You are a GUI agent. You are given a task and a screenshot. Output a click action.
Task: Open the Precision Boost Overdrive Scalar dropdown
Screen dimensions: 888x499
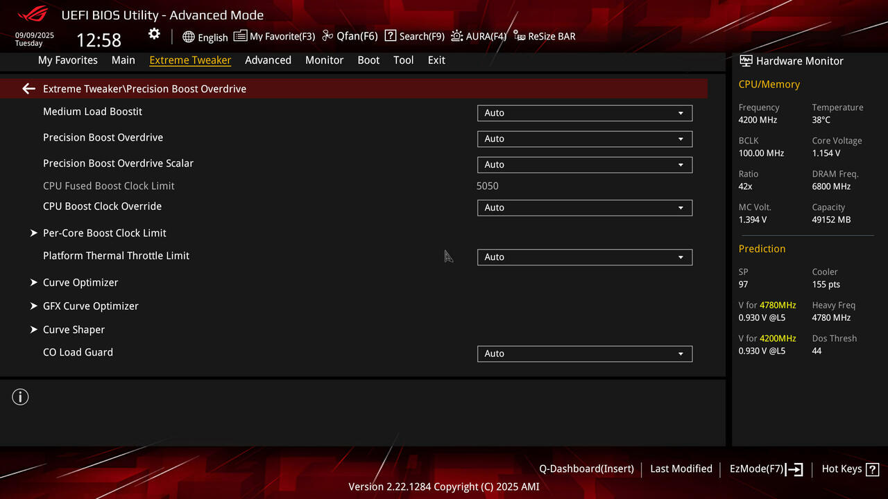click(x=585, y=165)
